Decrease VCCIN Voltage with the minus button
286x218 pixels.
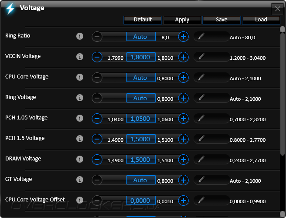coord(97,57)
